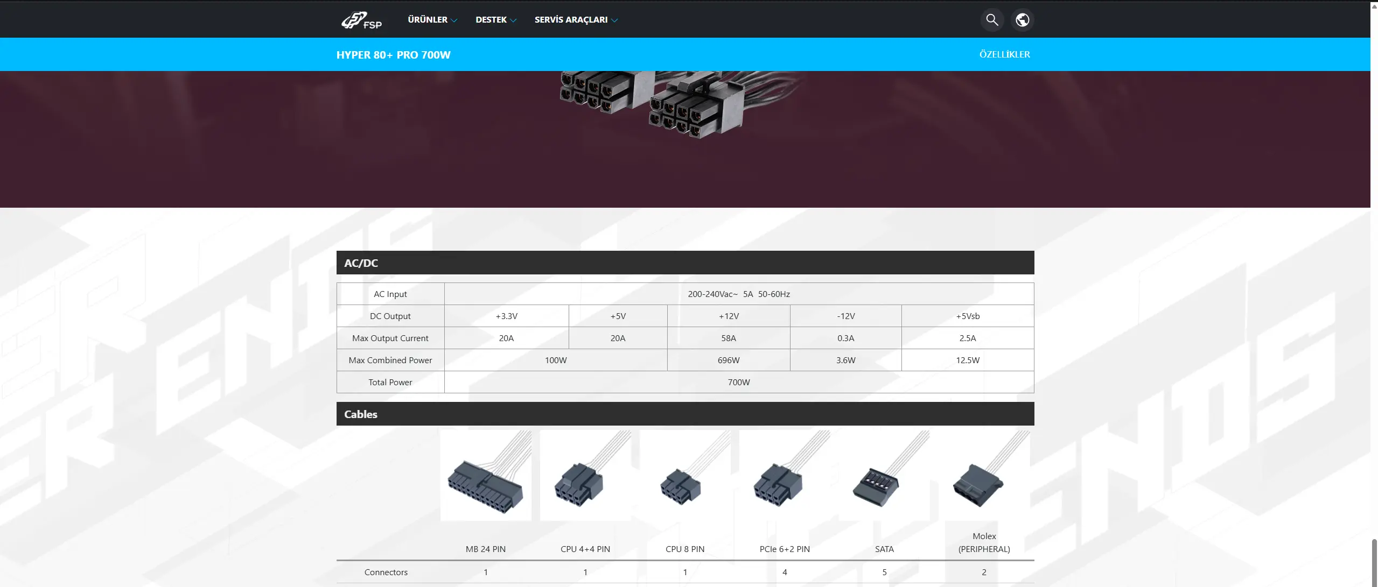The width and height of the screenshot is (1378, 587).
Task: Select SATA connector count 5
Action: pyautogui.click(x=884, y=572)
